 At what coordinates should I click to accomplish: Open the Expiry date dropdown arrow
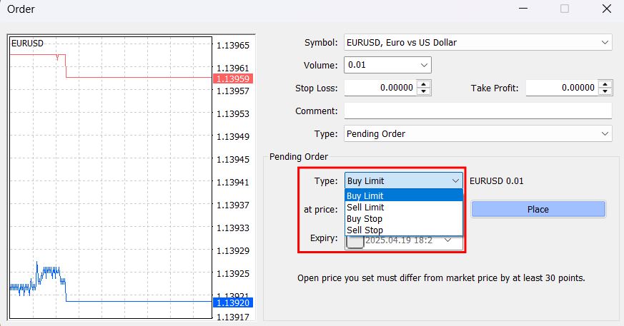point(448,240)
